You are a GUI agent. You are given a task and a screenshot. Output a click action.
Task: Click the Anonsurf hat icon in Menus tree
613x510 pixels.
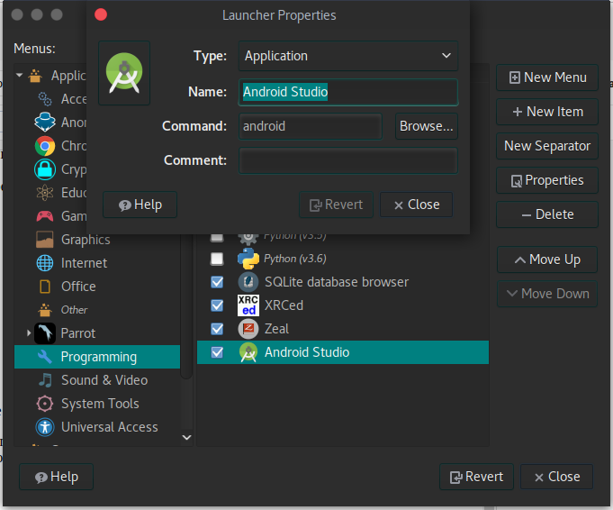[45, 123]
